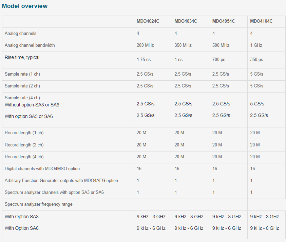This screenshot has width=286, height=242.
Task: Select the 1.75 ns rise time value
Action: [144, 59]
